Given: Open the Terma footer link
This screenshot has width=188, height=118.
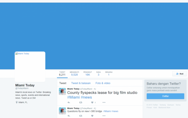Looking at the screenshot, I should [178, 105].
